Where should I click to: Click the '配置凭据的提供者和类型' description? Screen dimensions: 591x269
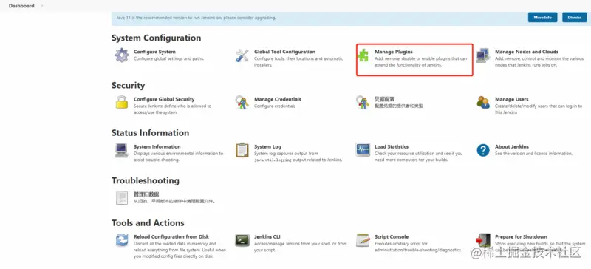[399, 106]
